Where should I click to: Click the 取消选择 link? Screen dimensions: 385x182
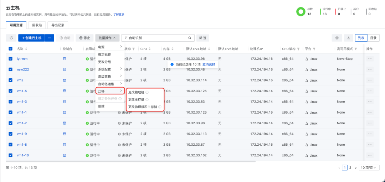click(209, 64)
